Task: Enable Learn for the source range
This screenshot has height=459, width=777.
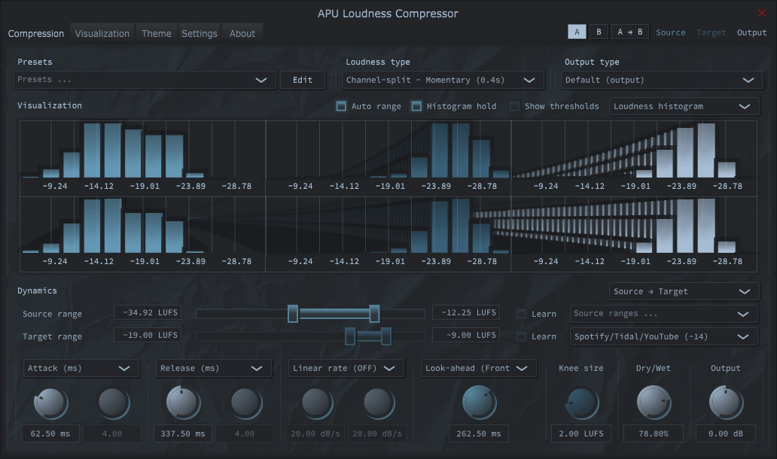Action: 523,314
